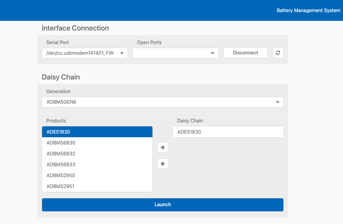Open the Open Ports dropdown
The image size is (343, 224).
pyautogui.click(x=175, y=53)
